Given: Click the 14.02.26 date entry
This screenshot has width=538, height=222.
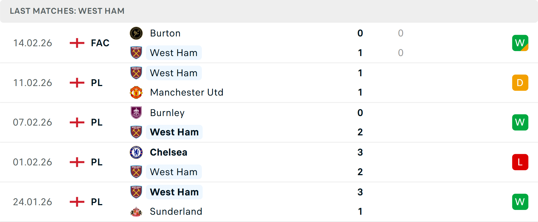Looking at the screenshot, I should click(33, 43).
